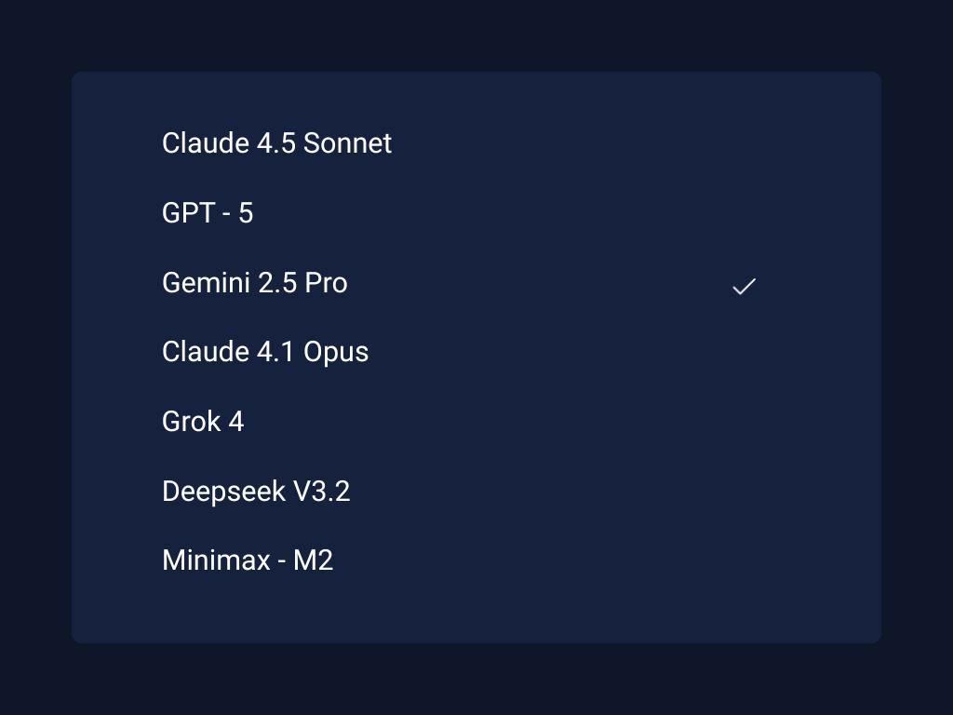
Task: Switch to the Grok 4 model
Action: pyautogui.click(x=203, y=422)
